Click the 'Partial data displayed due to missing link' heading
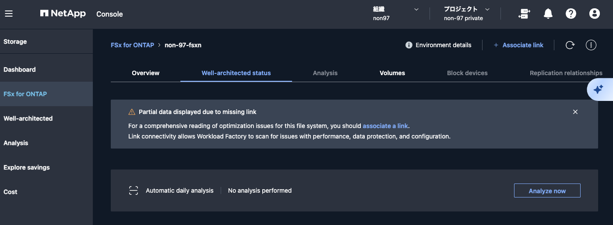The image size is (613, 225). click(x=197, y=112)
